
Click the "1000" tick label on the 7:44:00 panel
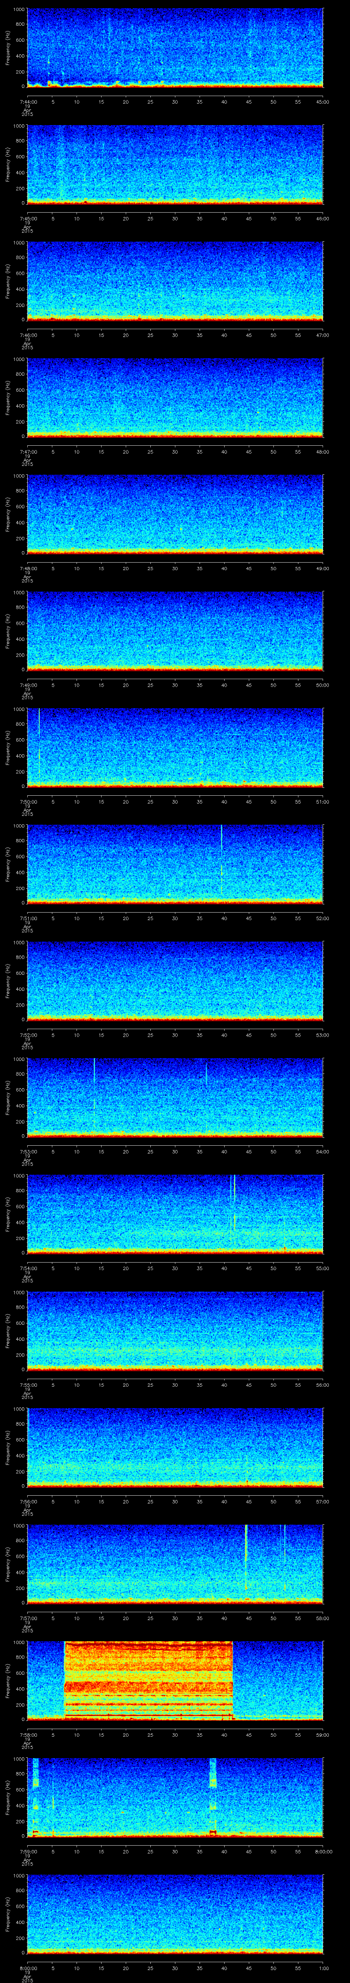point(20,10)
